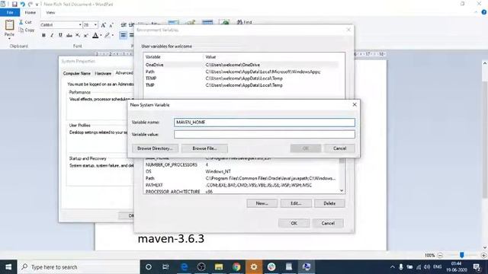Image resolution: width=488 pixels, height=274 pixels.
Task: Click Cortana circle on taskbar
Action: pos(149,267)
